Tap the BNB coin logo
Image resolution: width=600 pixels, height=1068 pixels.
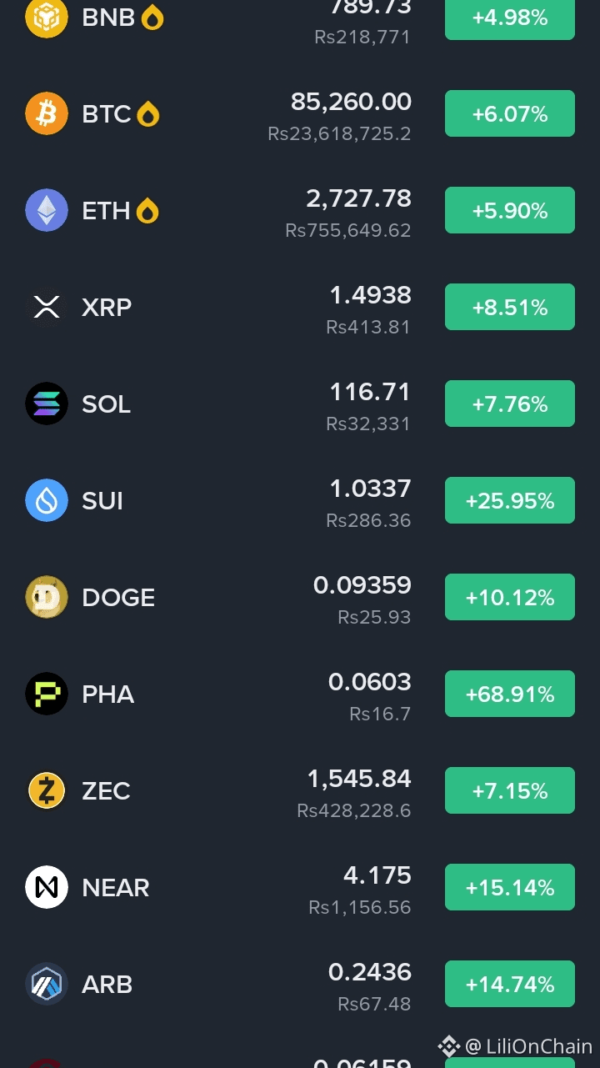click(x=47, y=17)
